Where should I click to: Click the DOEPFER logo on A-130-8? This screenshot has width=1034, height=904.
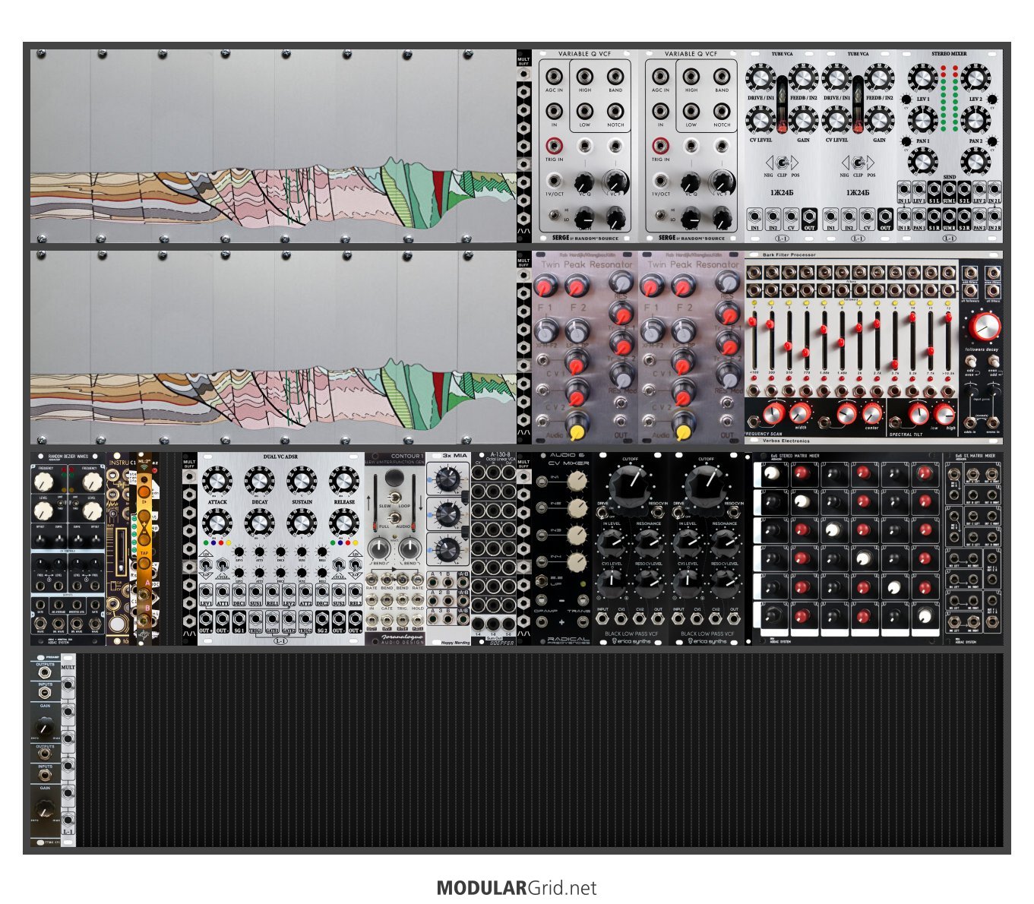(x=502, y=642)
